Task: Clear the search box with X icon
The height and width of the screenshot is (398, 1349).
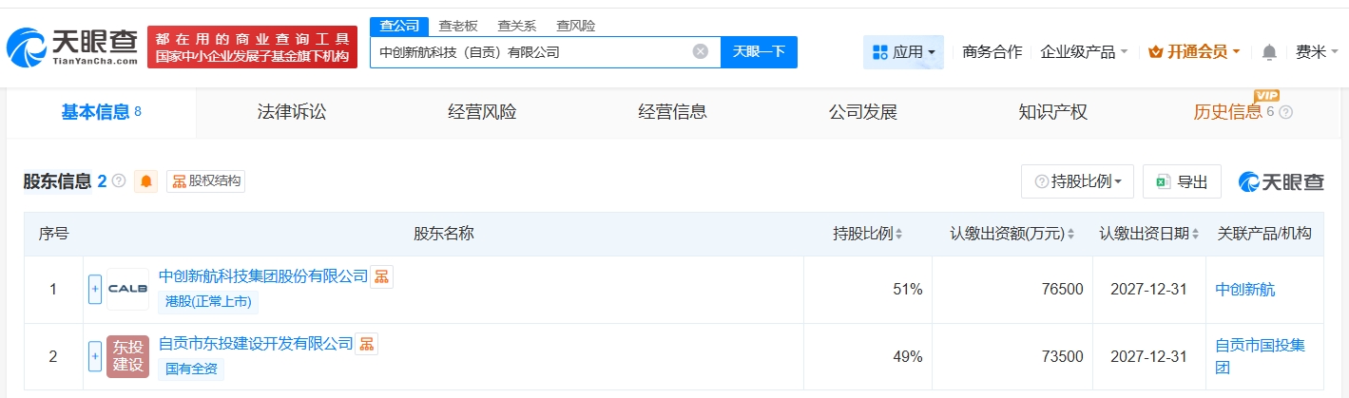Action: click(701, 52)
